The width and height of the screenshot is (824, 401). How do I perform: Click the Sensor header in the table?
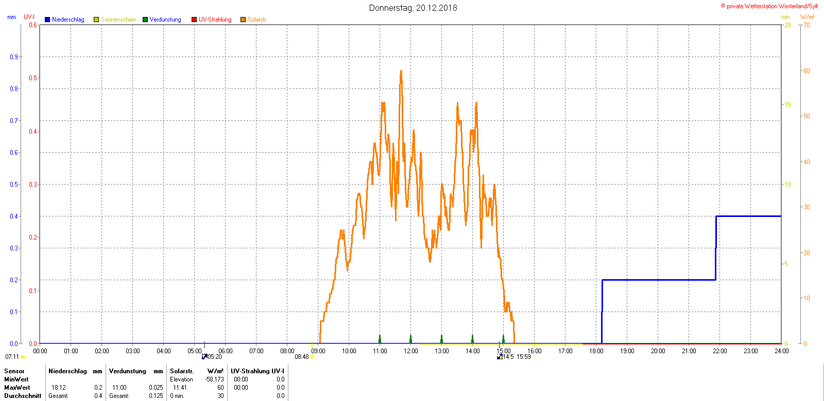tap(14, 371)
